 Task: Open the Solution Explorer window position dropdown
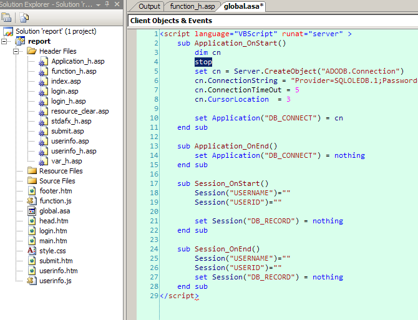click(x=99, y=4)
